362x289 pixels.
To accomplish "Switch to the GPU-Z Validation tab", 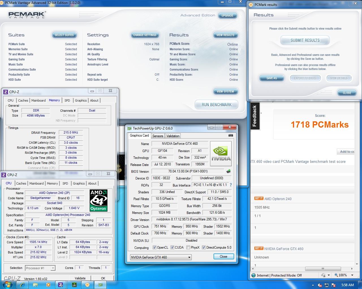I will pyautogui.click(x=173, y=136).
